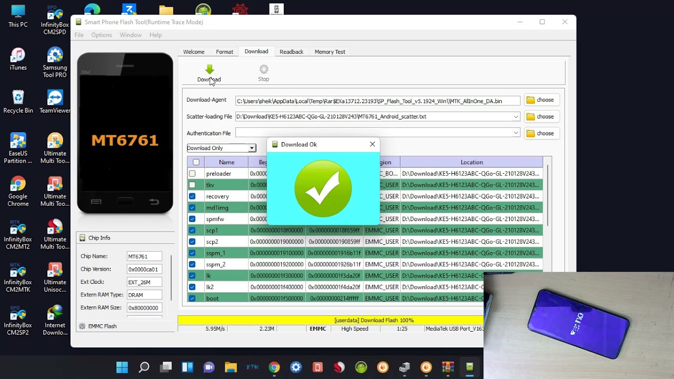Open the Download Only mode dropdown
Screen dimensions: 674x379
(221, 148)
